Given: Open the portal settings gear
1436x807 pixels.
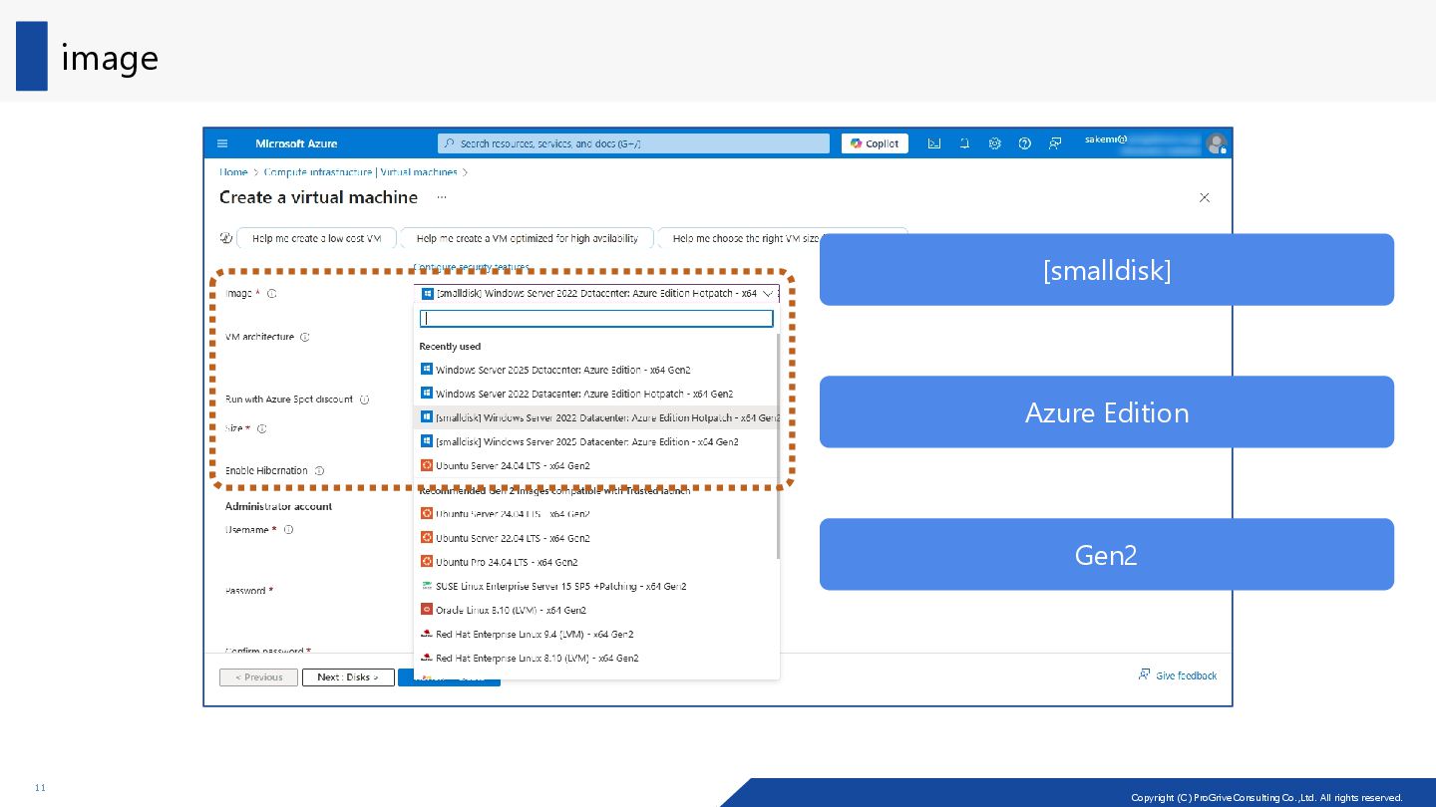Looking at the screenshot, I should 994,143.
